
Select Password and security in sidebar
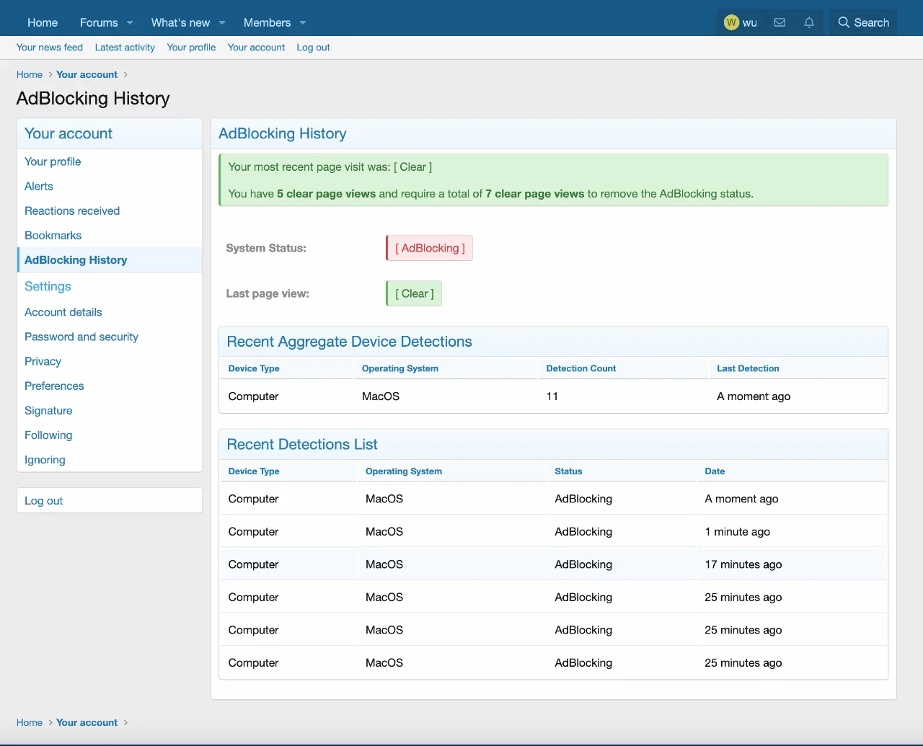pyautogui.click(x=81, y=337)
